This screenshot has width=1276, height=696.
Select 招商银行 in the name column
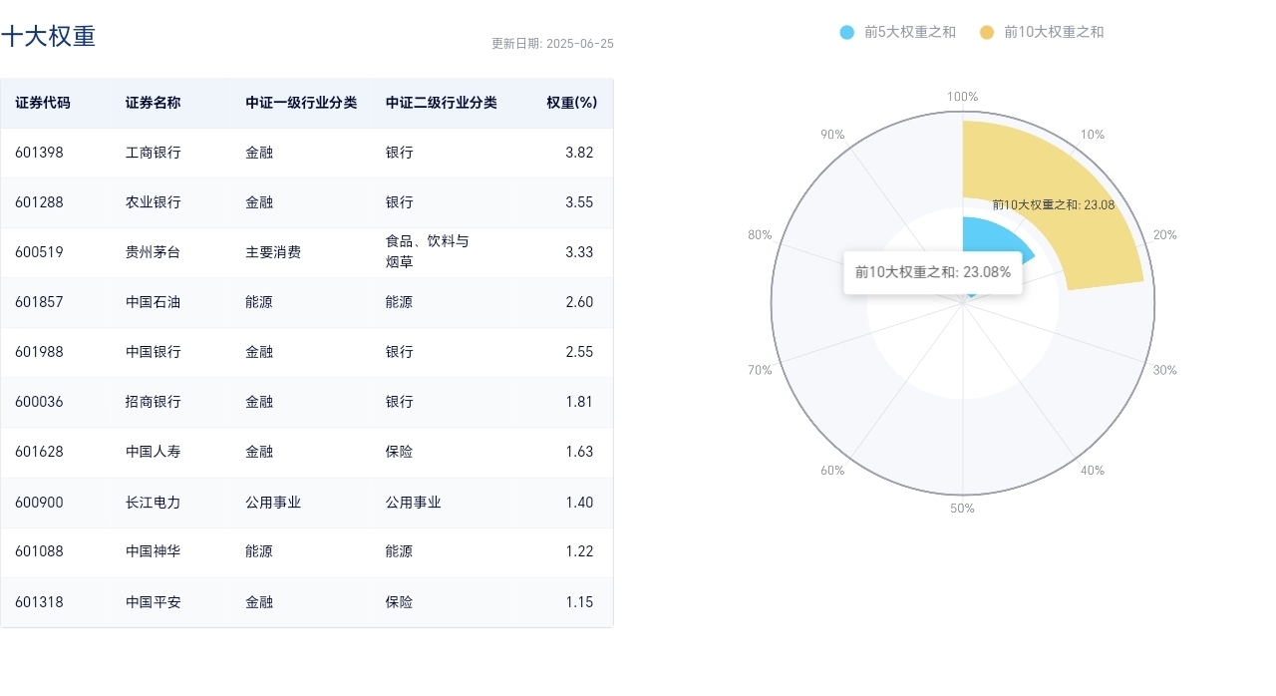(x=154, y=402)
